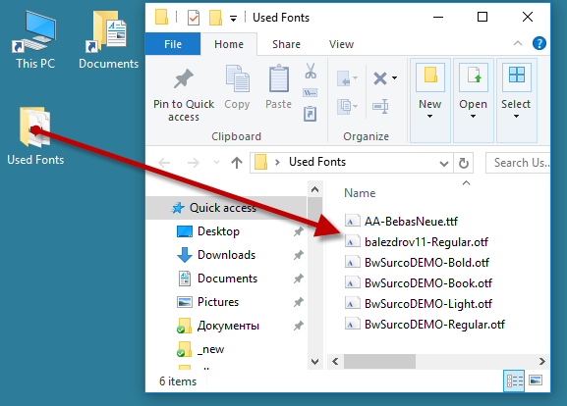
Task: Select BwSurcoDEMO-Regular.otf file
Action: point(425,324)
